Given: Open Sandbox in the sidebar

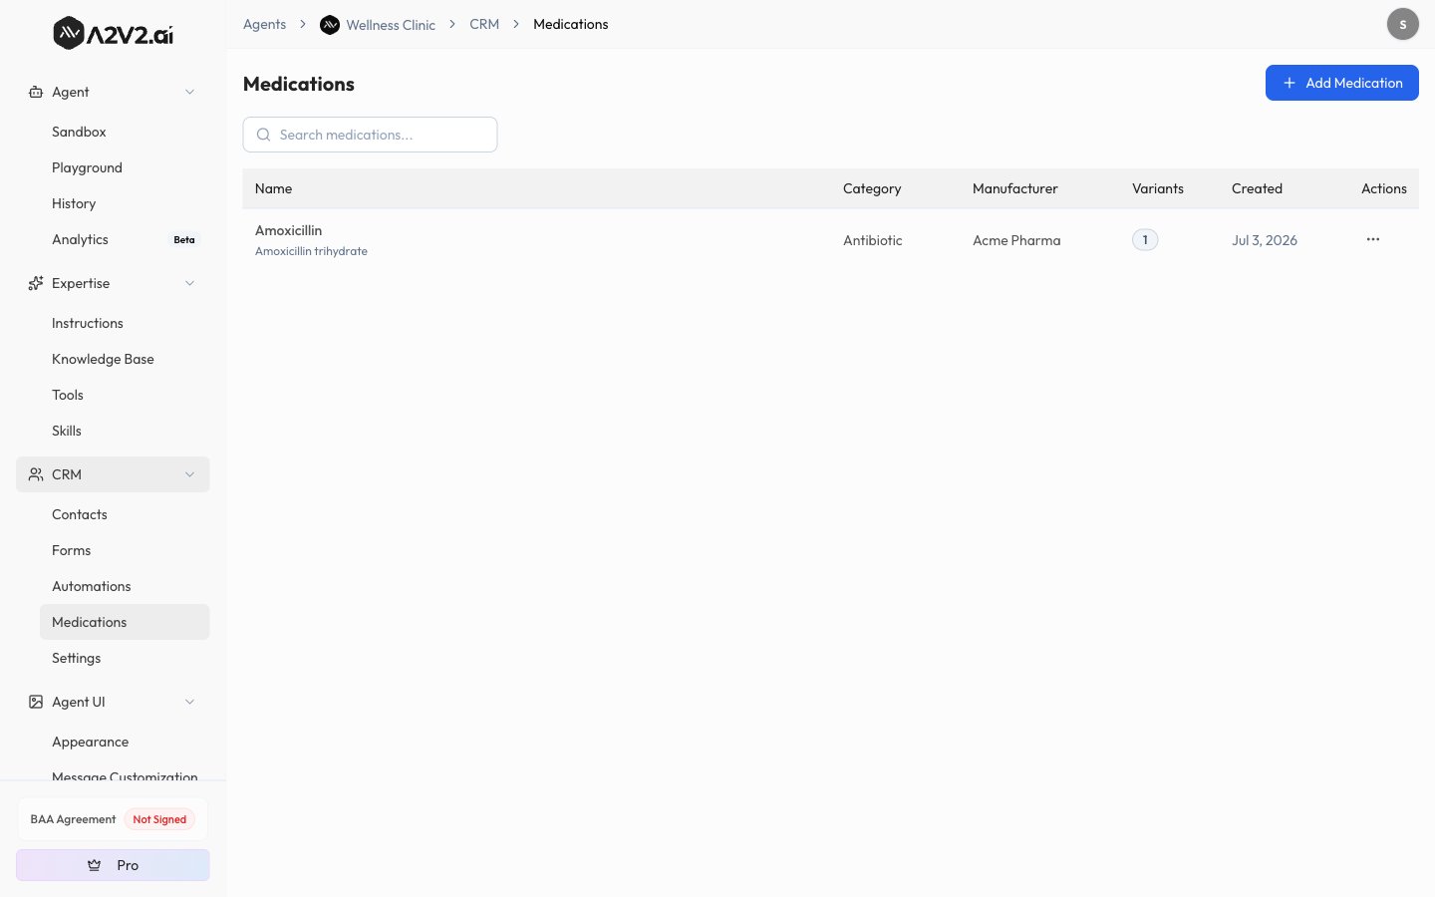Looking at the screenshot, I should 125,132.
